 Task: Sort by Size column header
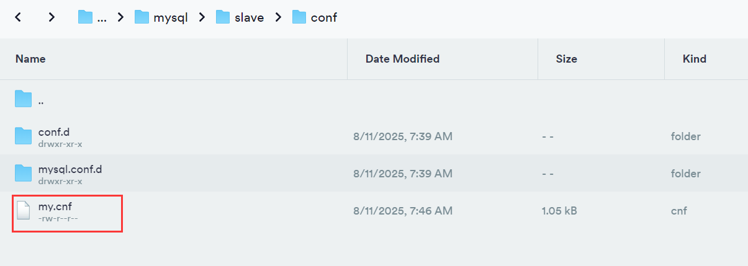tap(566, 59)
